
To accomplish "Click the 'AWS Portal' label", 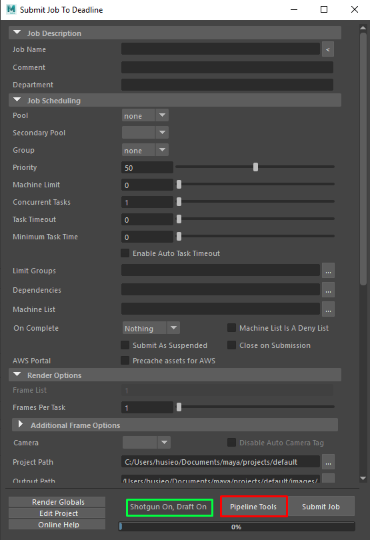I will click(x=32, y=361).
